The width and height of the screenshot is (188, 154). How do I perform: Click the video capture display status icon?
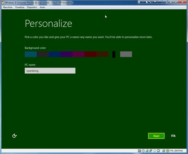[x=158, y=151]
